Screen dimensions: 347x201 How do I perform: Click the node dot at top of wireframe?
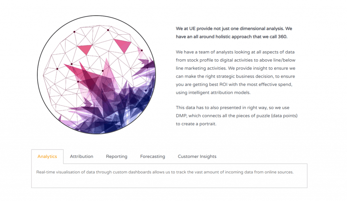(x=108, y=30)
